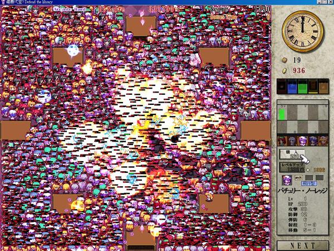Select the blue-haired Remilia portrait in roster
This screenshot has height=251, width=334.
pyautogui.click(x=312, y=141)
